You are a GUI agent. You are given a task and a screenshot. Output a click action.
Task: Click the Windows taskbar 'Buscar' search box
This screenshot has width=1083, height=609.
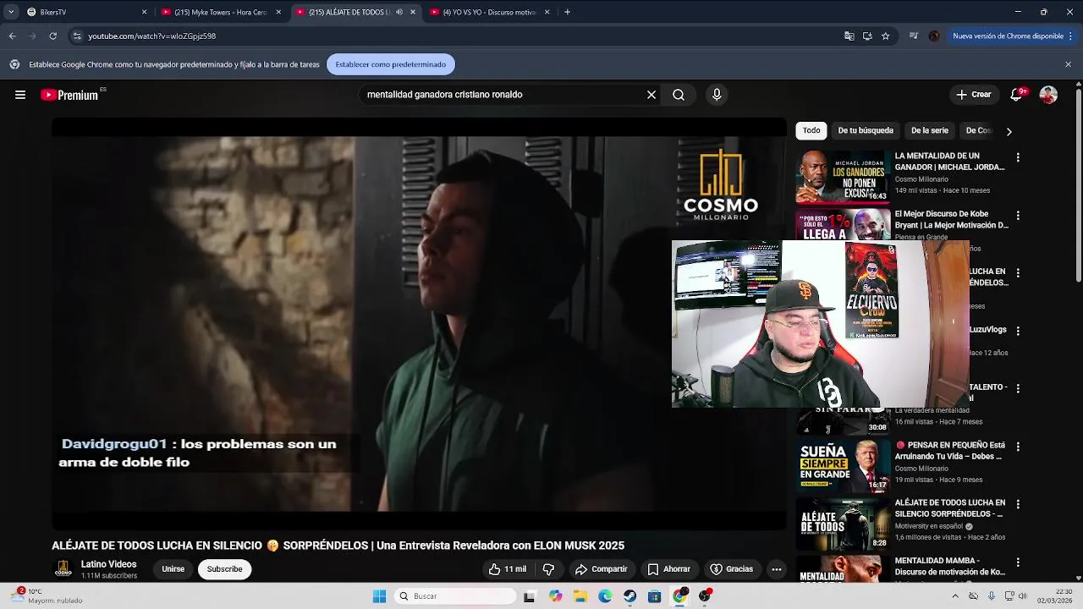[455, 596]
